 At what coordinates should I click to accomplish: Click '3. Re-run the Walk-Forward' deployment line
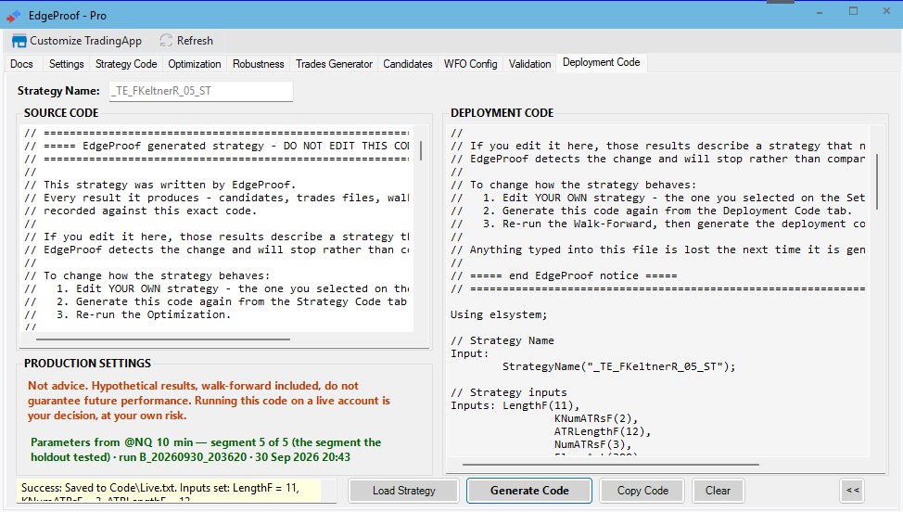click(x=657, y=224)
